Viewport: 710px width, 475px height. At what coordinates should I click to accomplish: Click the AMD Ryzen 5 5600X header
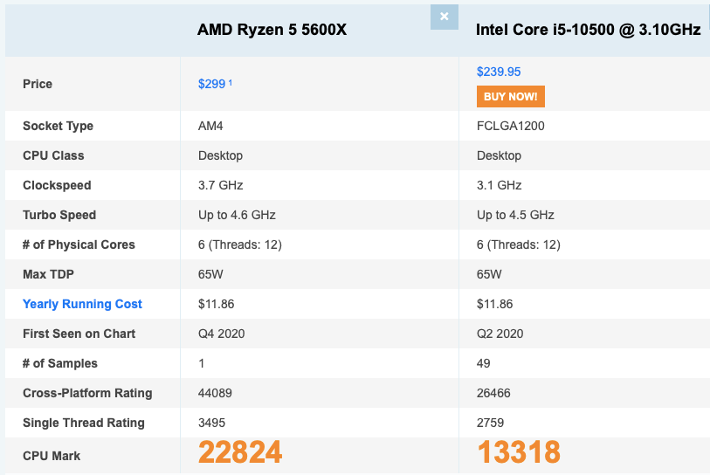[272, 30]
